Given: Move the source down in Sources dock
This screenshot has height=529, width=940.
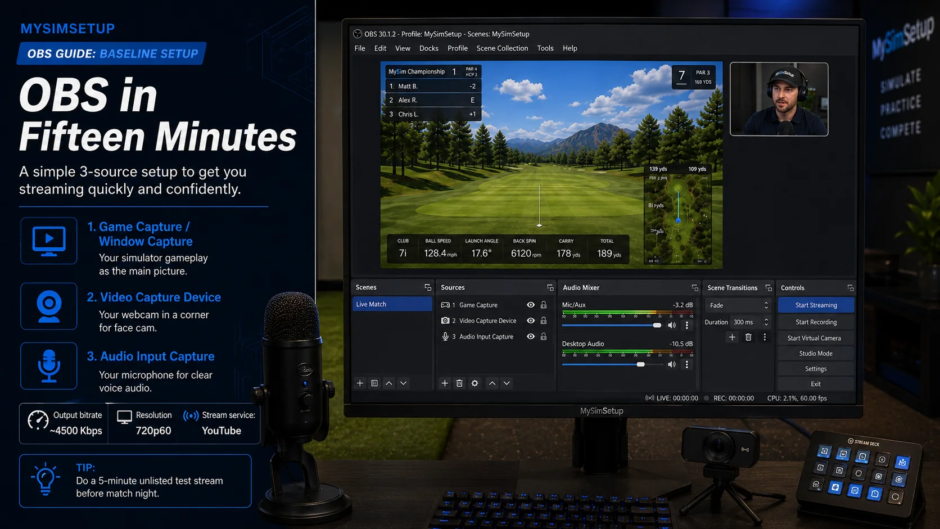Looking at the screenshot, I should 507,383.
